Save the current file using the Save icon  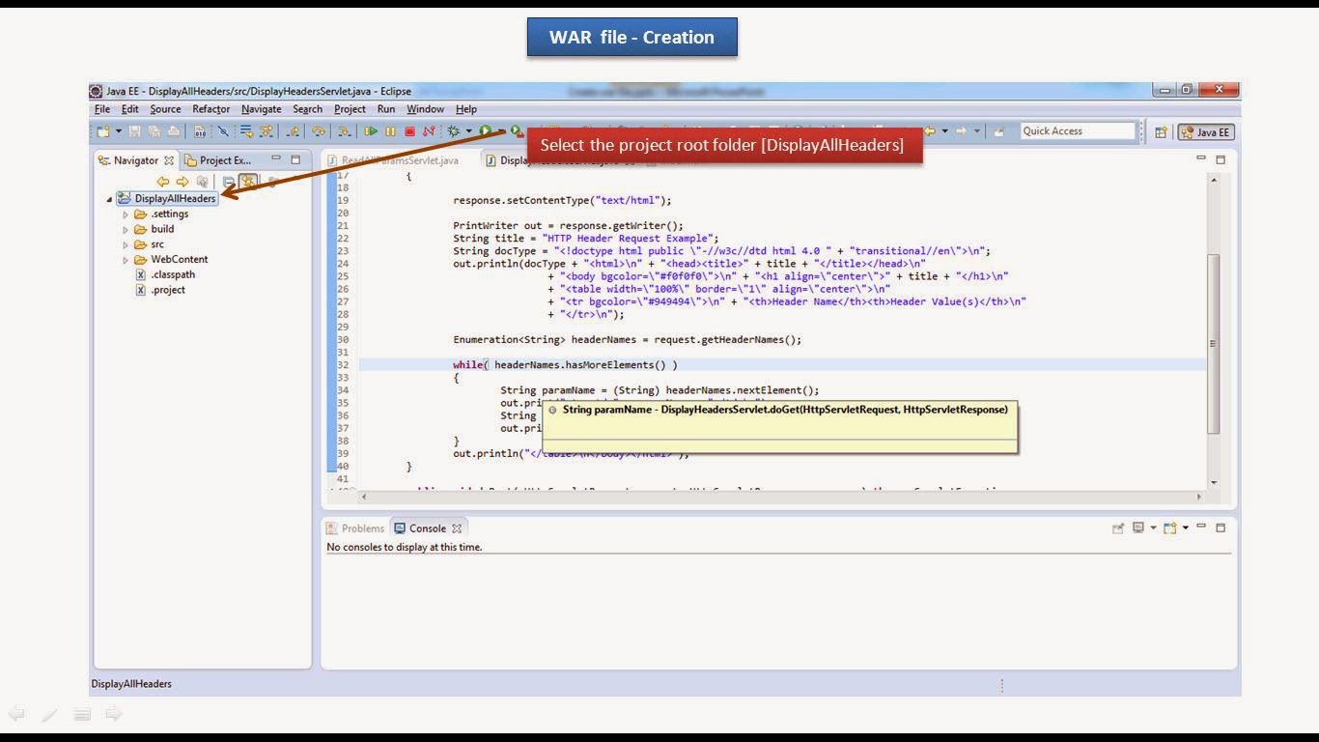[x=136, y=130]
